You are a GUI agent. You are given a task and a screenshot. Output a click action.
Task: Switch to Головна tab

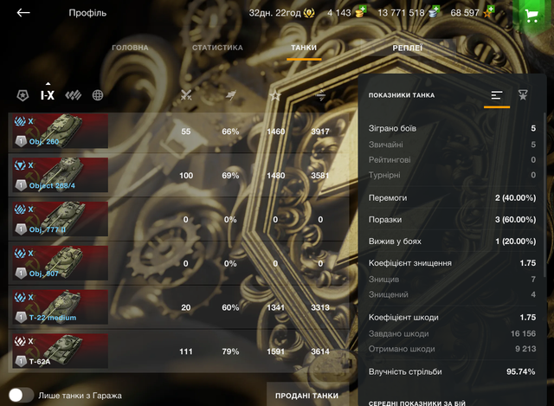coord(130,48)
